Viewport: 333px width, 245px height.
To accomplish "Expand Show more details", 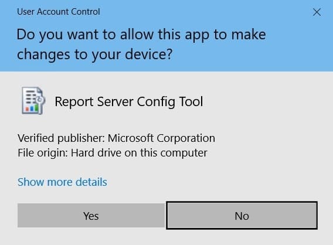I will click(62, 182).
